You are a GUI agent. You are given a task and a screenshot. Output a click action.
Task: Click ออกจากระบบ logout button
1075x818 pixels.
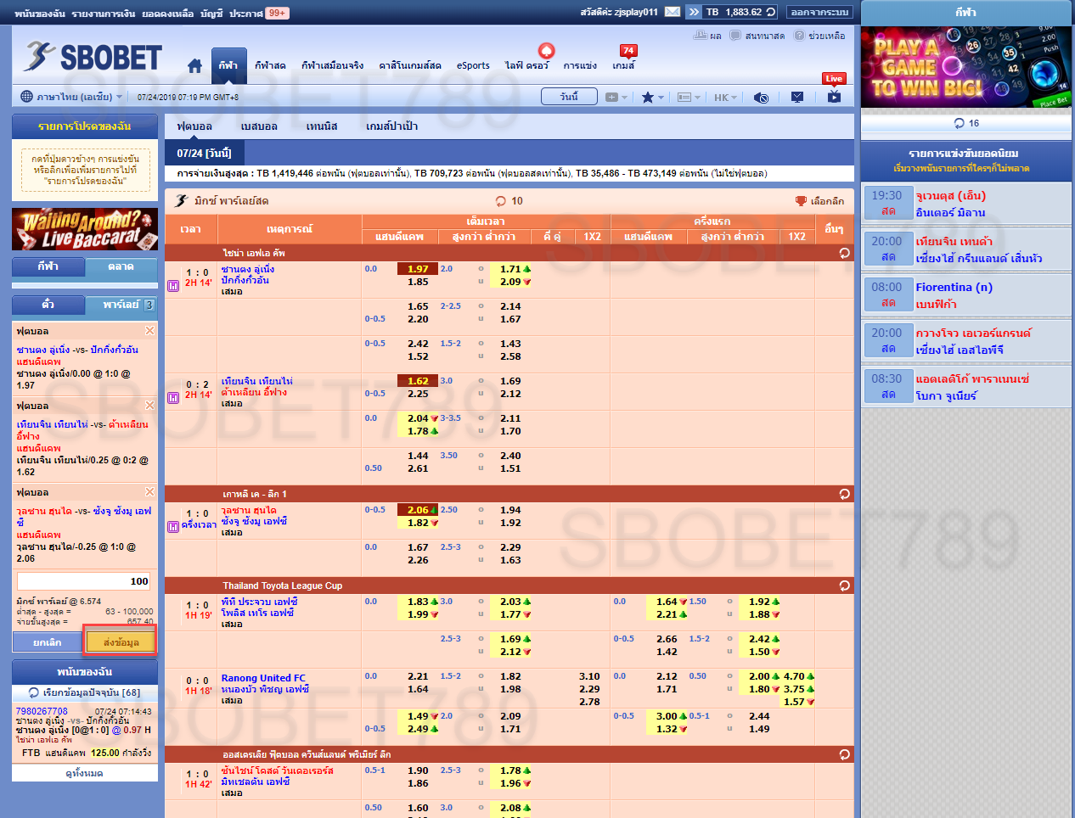(x=819, y=12)
